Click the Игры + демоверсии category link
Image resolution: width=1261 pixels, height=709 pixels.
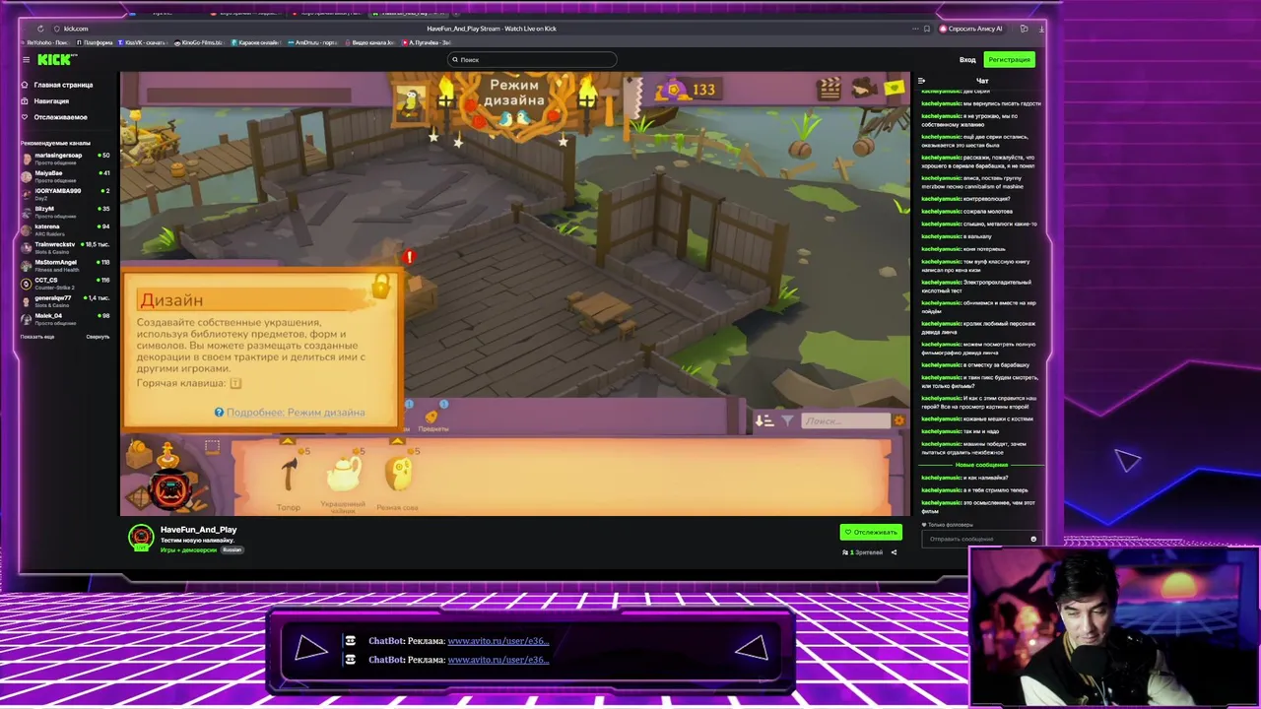coord(188,550)
